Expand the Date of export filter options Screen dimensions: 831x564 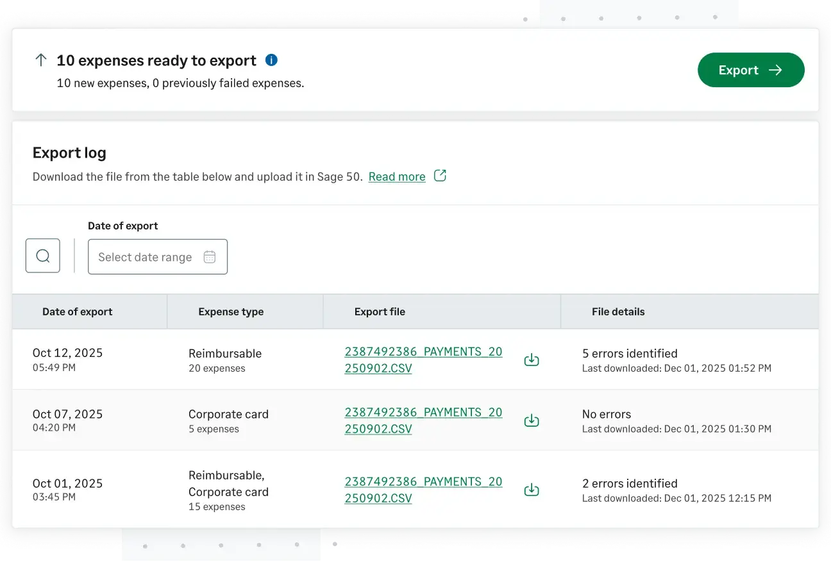(158, 256)
